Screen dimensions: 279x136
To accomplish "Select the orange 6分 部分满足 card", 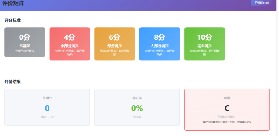I will 114,44.
